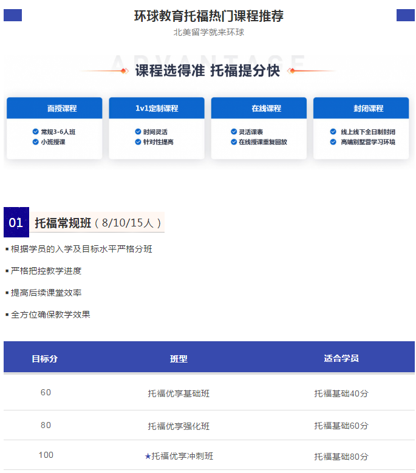Click the text 时间灵活
Screen dimensions: 416x473
pos(155,132)
